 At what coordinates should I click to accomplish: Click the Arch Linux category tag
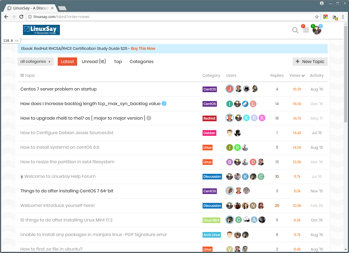coord(212,235)
